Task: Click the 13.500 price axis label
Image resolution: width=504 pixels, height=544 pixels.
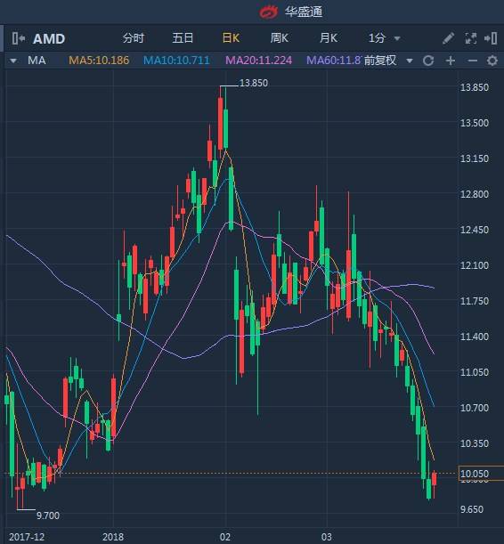Action: [474, 123]
